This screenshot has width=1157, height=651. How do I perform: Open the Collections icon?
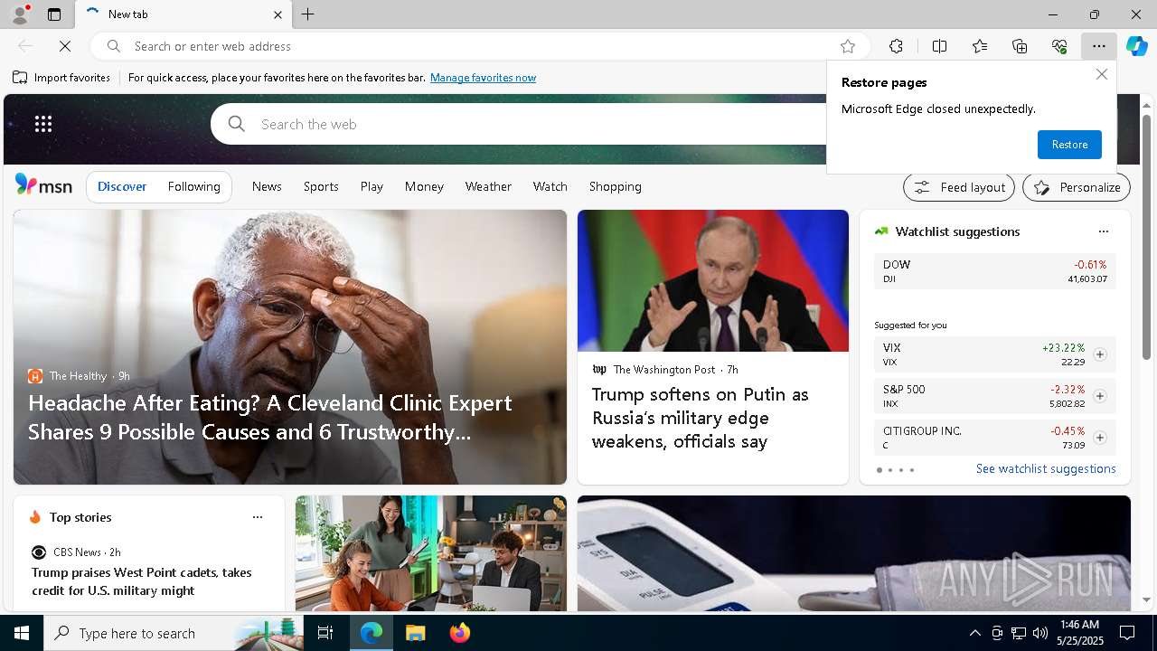1020,46
